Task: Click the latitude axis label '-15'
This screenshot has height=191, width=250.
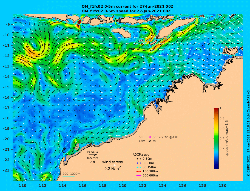Action: [x=7, y=87]
